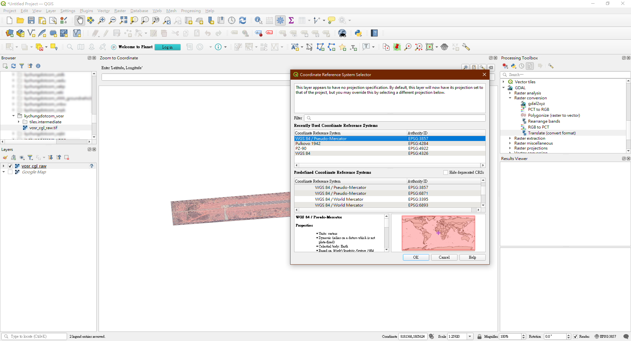Screen dimensions: 631x341
Task: Toggle the Processing Toolbox gear icon
Action: pos(280,20)
